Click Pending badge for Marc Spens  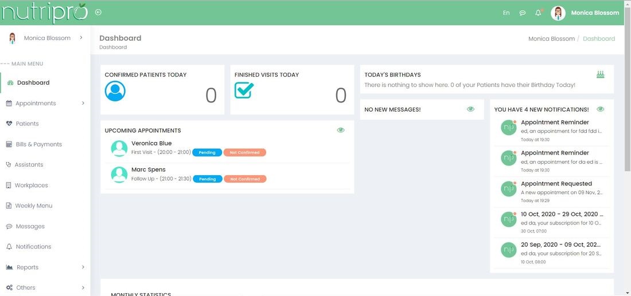click(x=207, y=179)
